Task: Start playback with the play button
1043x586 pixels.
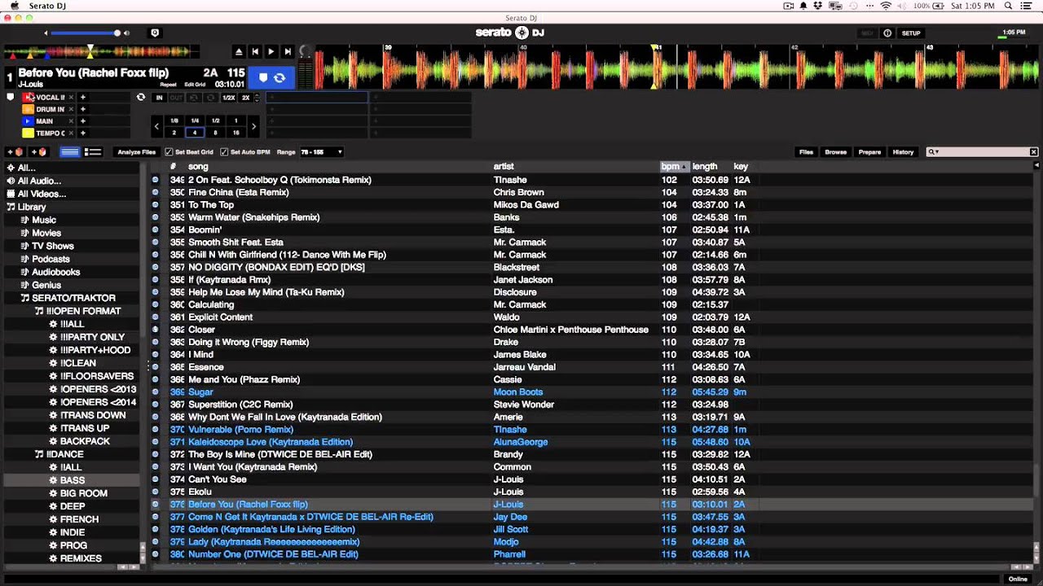Action: [x=271, y=51]
